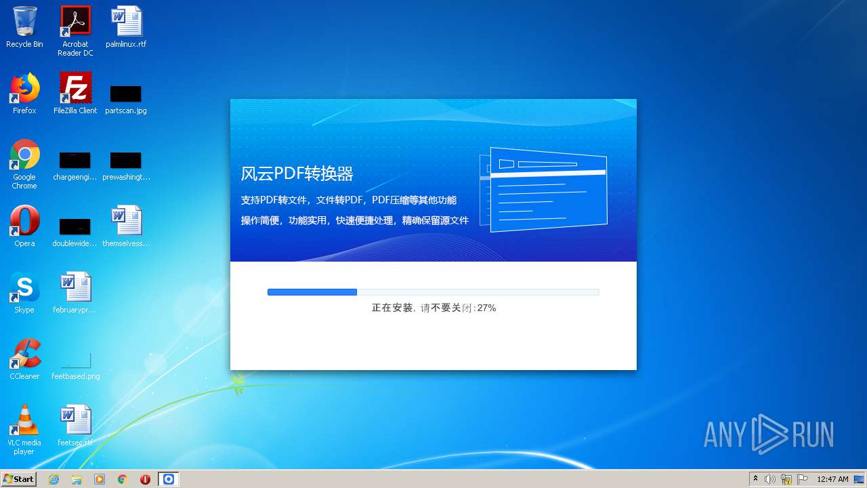
Task: Launch the CCleaner desktop shortcut
Action: 24,359
